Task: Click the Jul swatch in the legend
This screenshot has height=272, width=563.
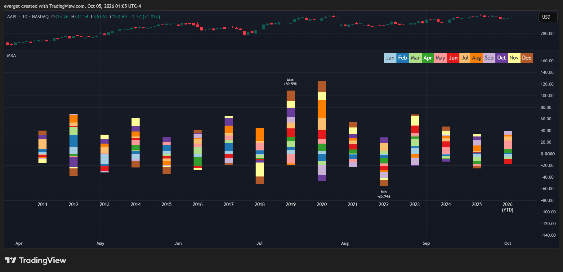Action: point(465,58)
